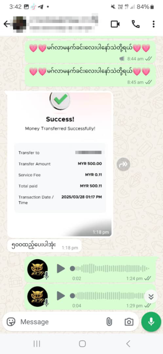The height and width of the screenshot is (354, 163).
Task: Open Android recent apps button
Action: point(37,344)
